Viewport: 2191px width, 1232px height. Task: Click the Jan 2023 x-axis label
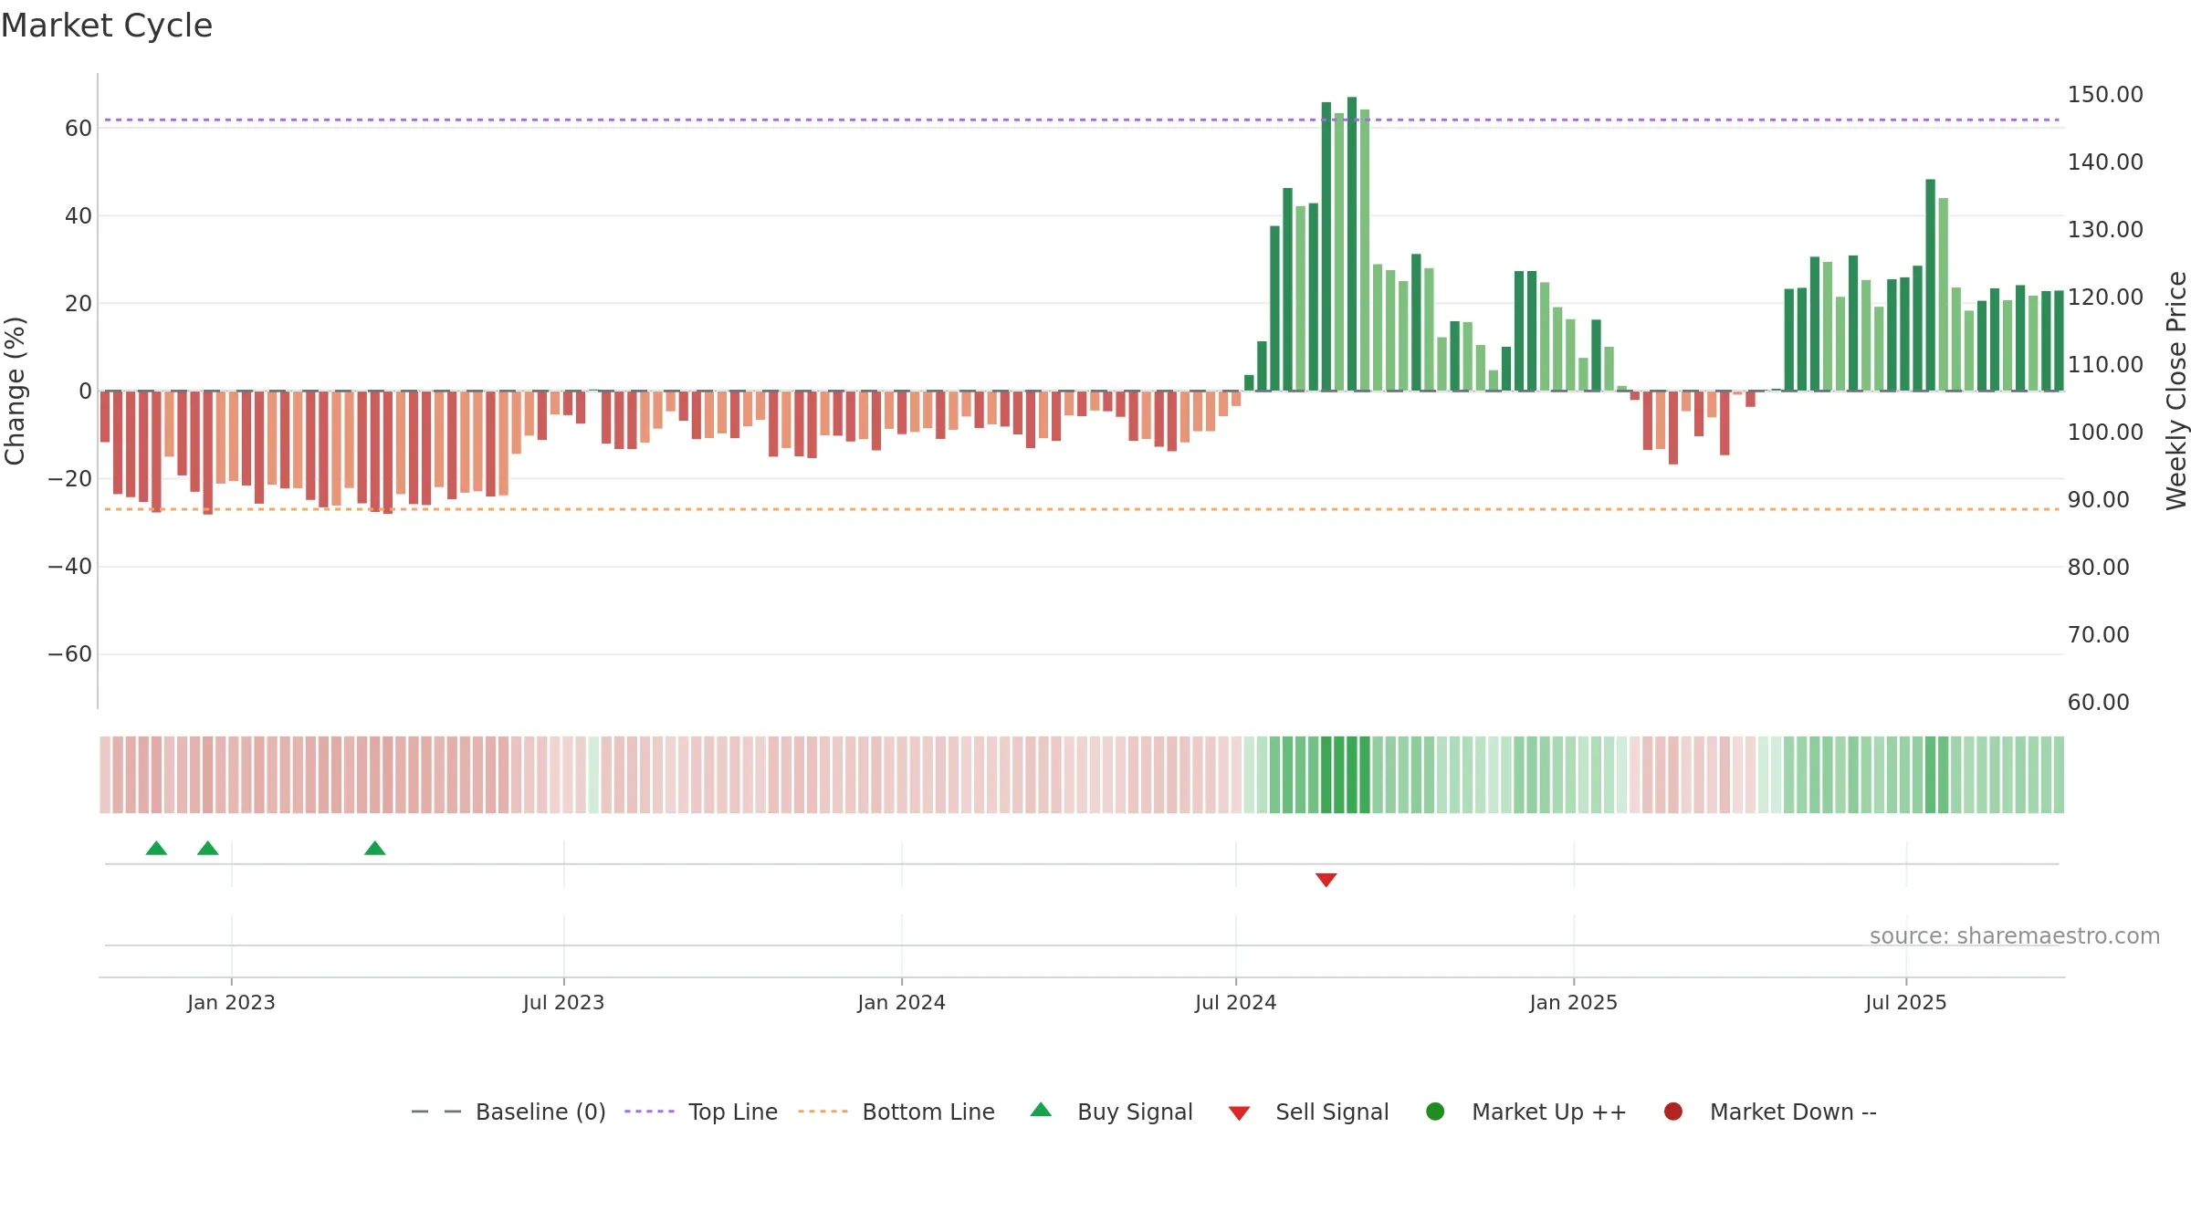(231, 1002)
